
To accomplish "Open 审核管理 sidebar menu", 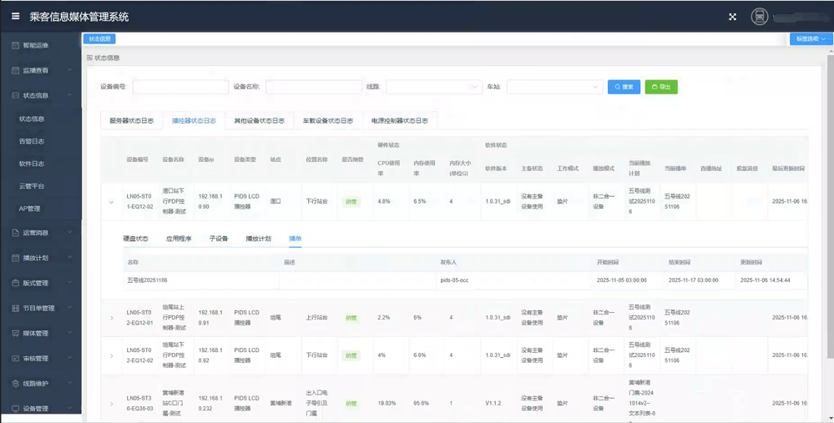I will 35,358.
